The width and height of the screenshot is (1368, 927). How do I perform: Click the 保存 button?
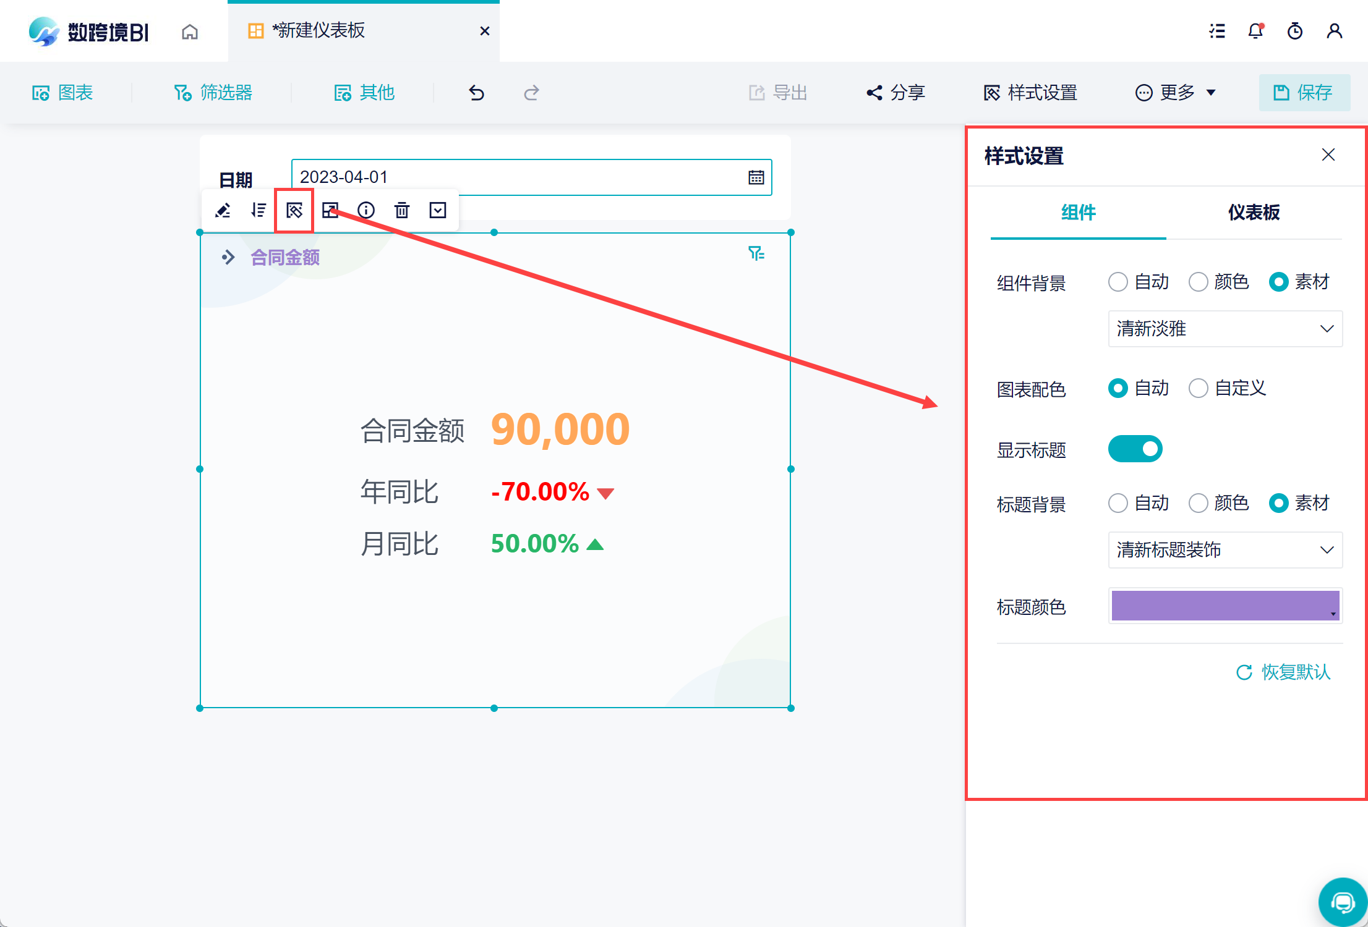[x=1304, y=93]
